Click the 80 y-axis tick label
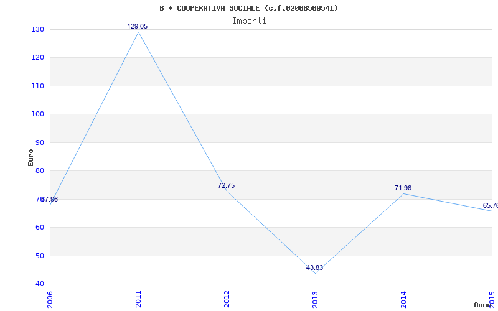The width and height of the screenshot is (498, 311). [x=39, y=170]
